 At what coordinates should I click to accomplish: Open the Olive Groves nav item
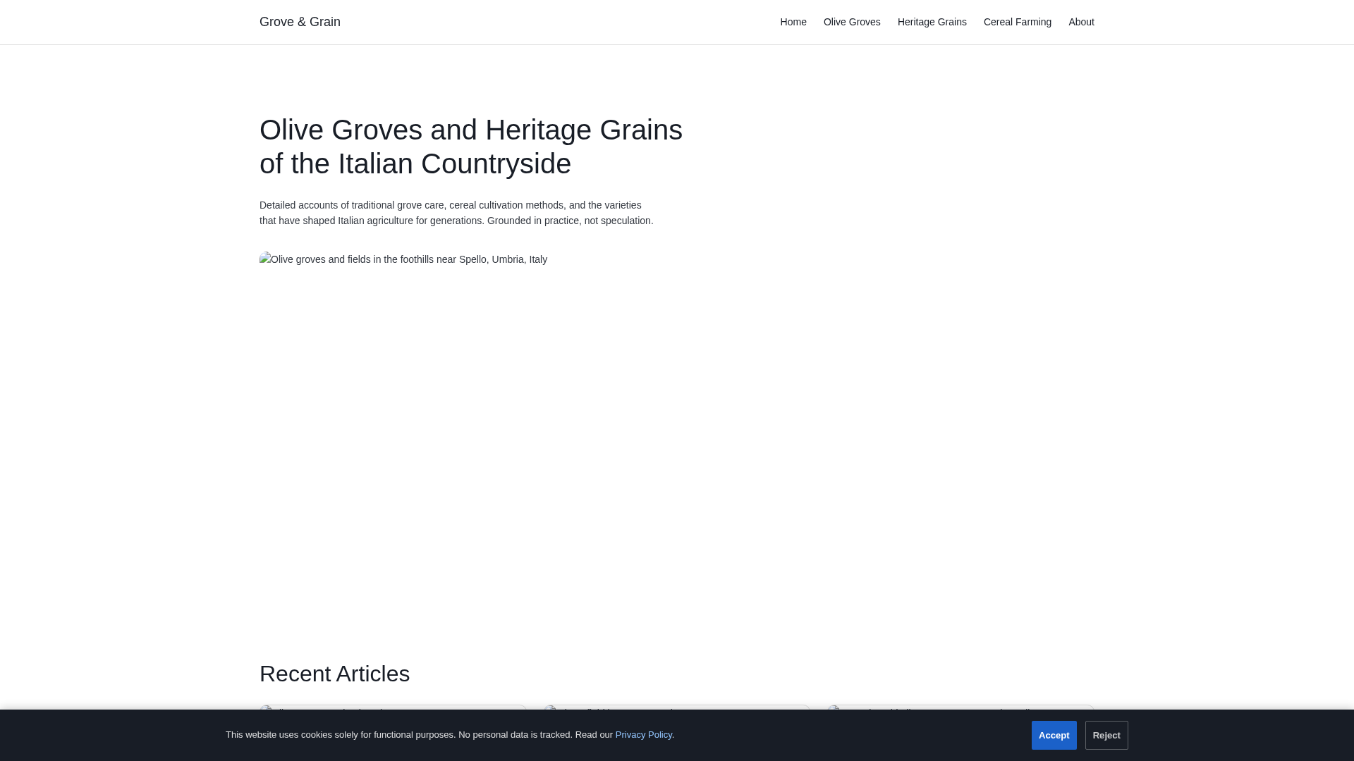click(852, 22)
